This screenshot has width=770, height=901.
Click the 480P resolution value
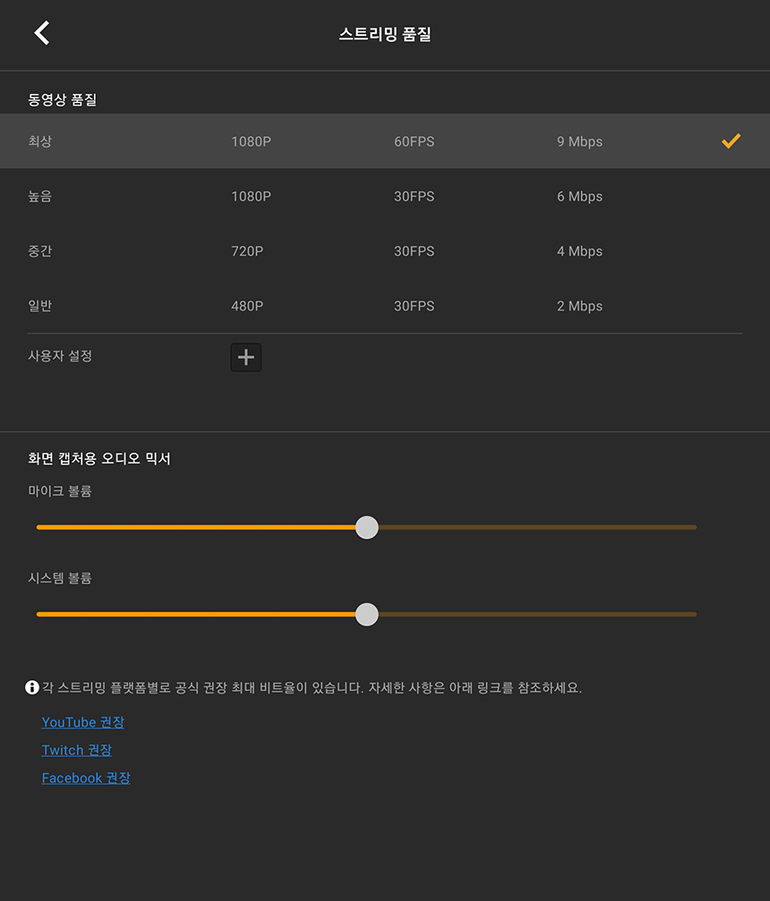coord(247,306)
